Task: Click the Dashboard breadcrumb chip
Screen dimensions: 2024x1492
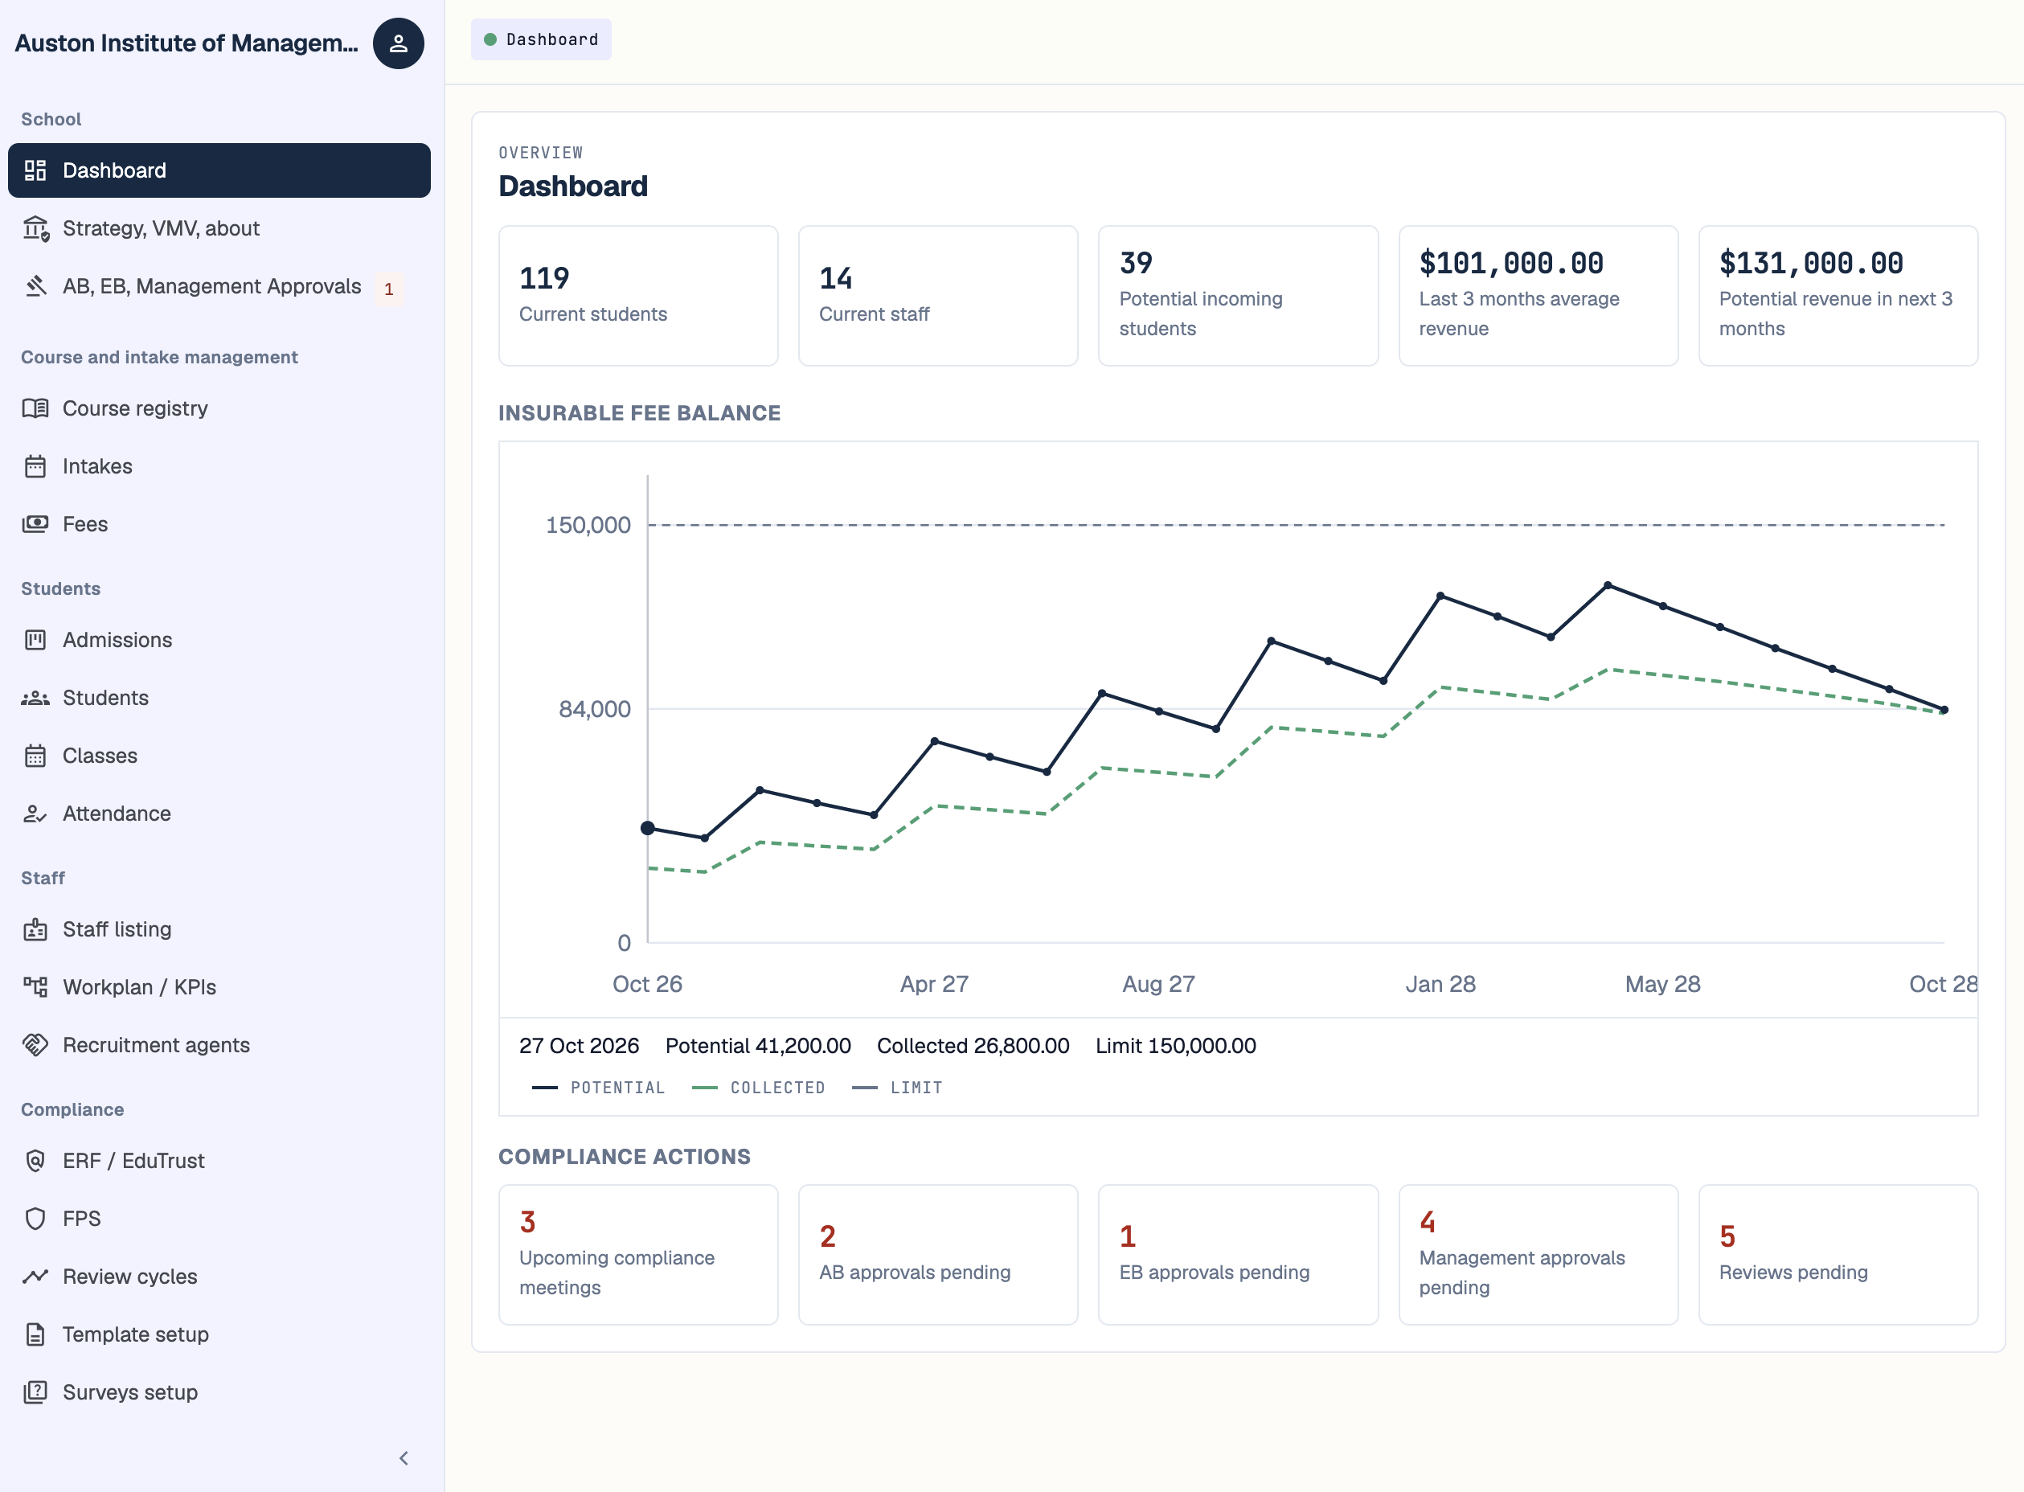Action: (x=541, y=39)
